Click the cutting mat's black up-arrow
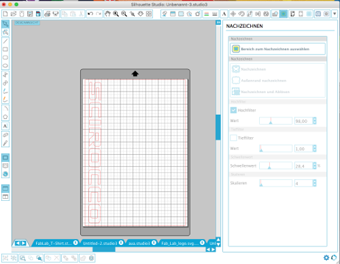This screenshot has height=264, width=340. (x=135, y=73)
